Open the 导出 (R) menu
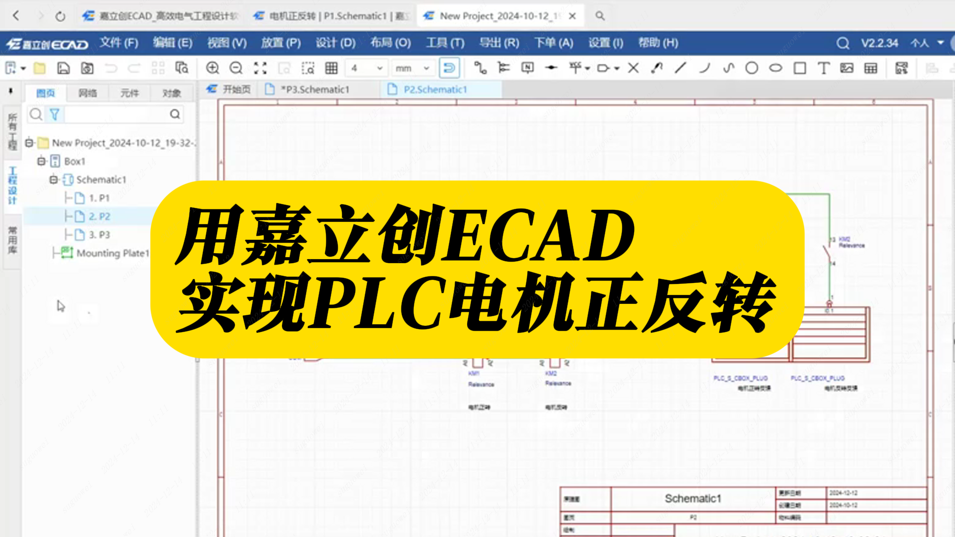 pyautogui.click(x=499, y=43)
